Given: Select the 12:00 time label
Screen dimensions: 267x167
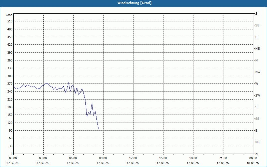Looking at the screenshot, I should pyautogui.click(x=133, y=158).
